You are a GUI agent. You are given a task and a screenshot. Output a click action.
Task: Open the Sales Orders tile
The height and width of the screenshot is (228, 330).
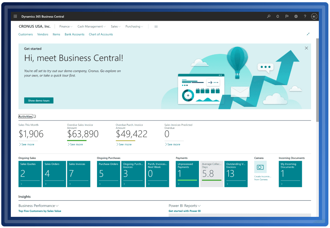[54, 174]
